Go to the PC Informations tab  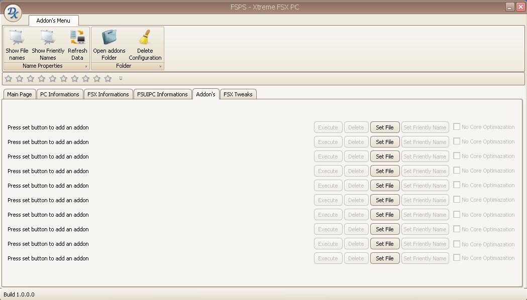[60, 94]
